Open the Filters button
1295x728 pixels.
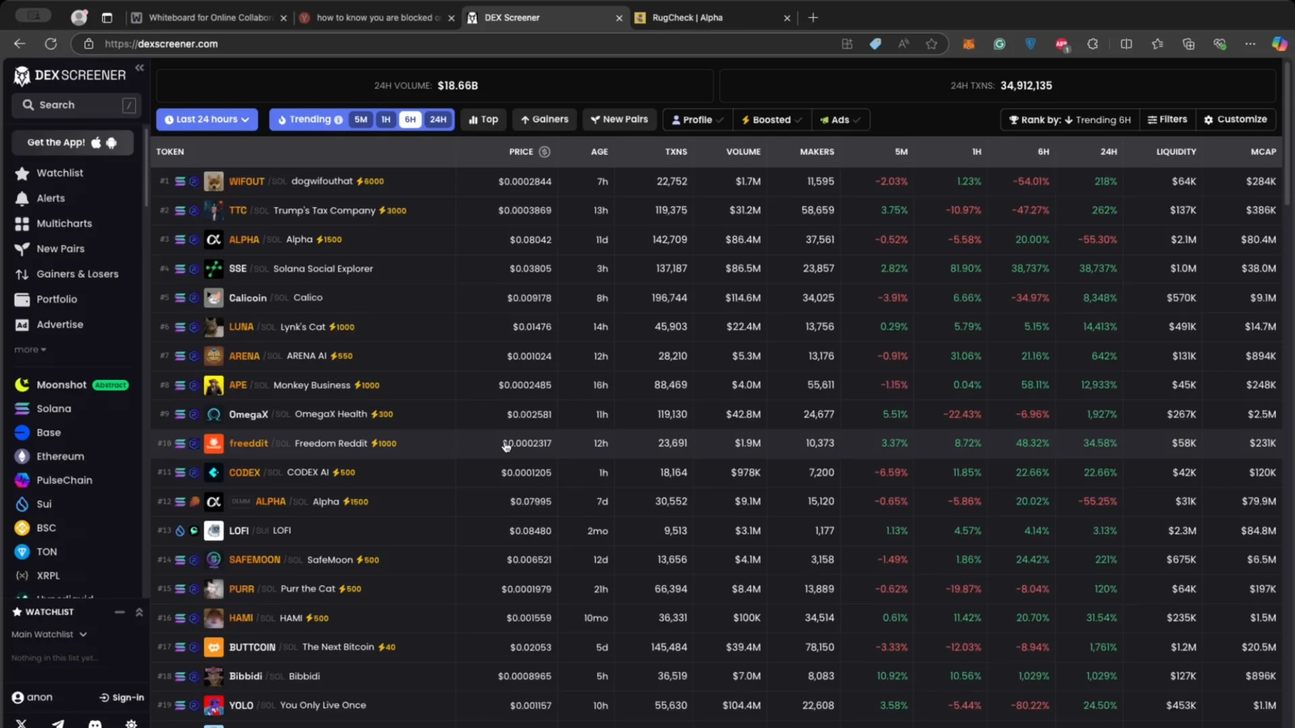[1168, 119]
